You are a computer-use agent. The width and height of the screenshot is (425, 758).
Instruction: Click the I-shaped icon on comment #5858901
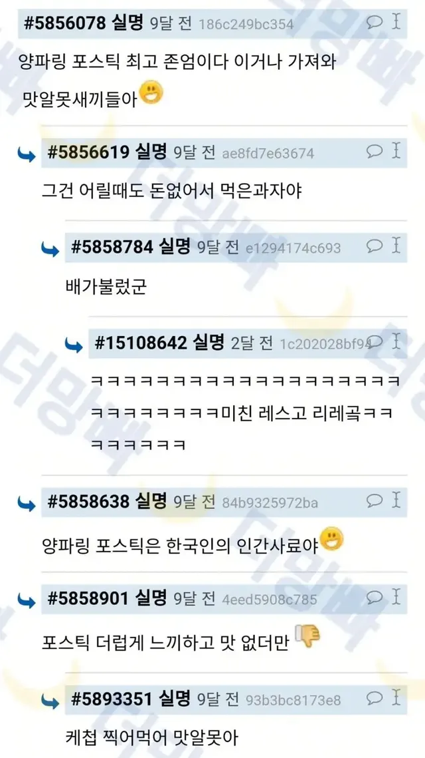[396, 596]
